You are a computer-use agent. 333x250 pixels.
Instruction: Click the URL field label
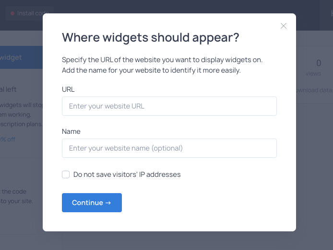pyautogui.click(x=68, y=89)
